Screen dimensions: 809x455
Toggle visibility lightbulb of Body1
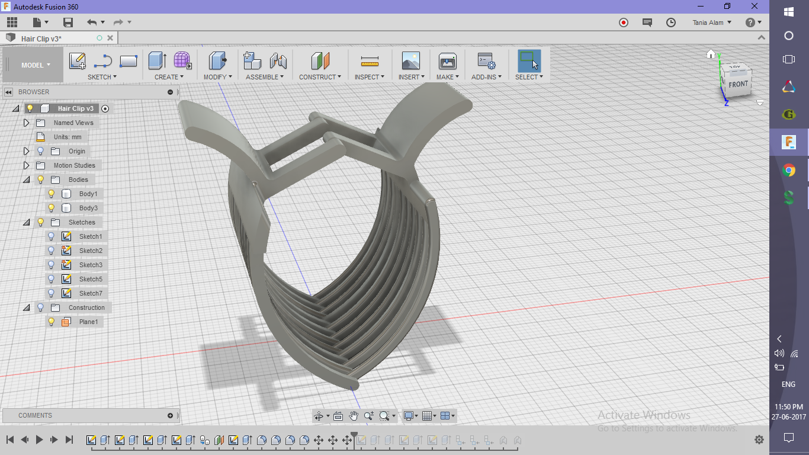coord(52,194)
